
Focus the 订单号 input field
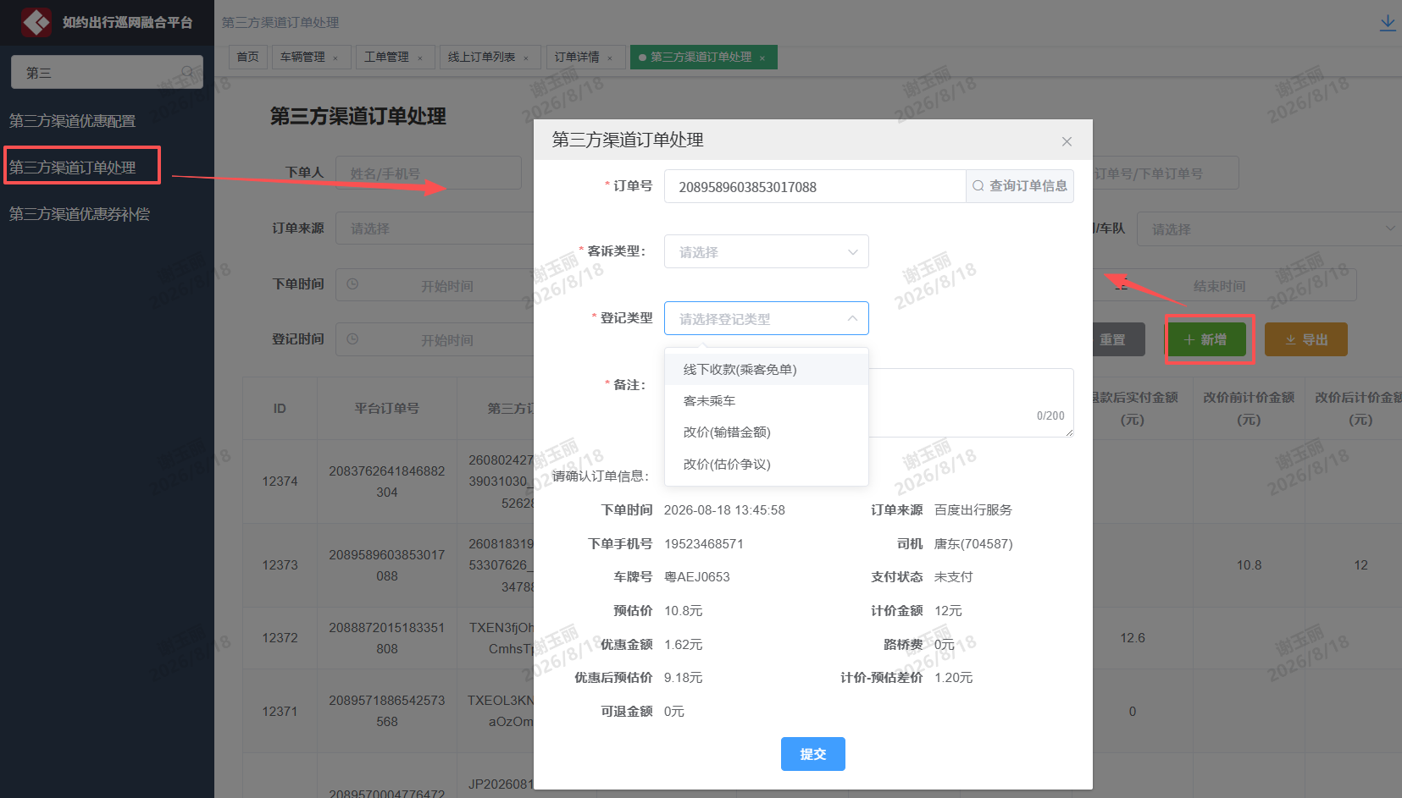point(815,186)
